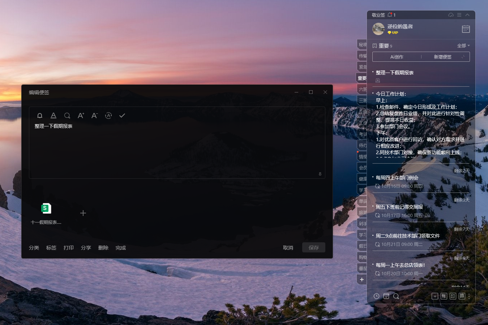Image resolution: width=488 pixels, height=325 pixels.
Task: Mark note done with 完成 option
Action: tap(121, 248)
